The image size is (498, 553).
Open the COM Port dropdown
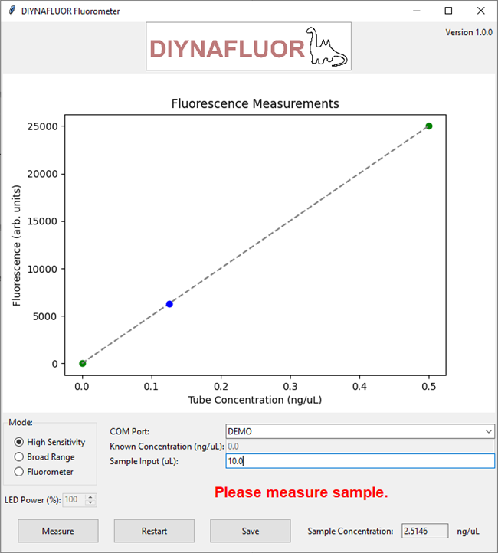(x=488, y=431)
